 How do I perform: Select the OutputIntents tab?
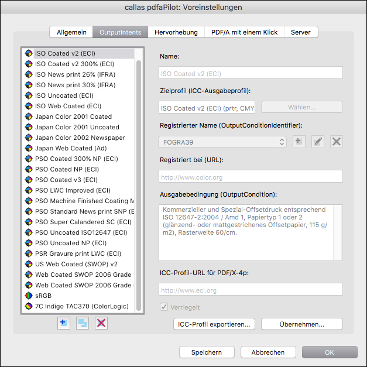[121, 32]
